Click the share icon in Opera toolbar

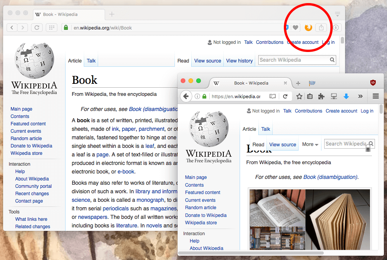(321, 28)
